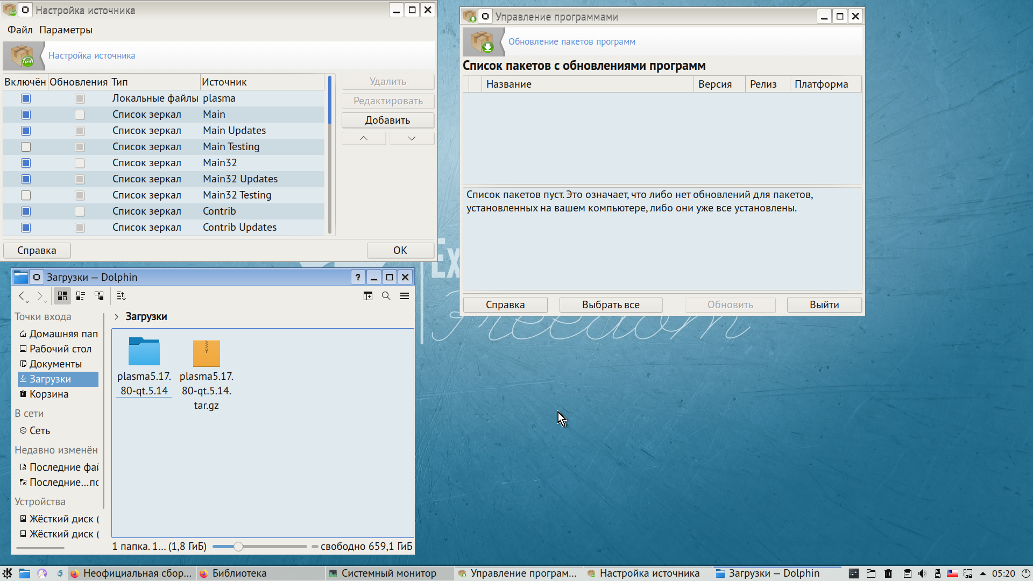The image size is (1033, 581).
Task: Toggle Updates checkbox for Contrib source
Action: [80, 211]
